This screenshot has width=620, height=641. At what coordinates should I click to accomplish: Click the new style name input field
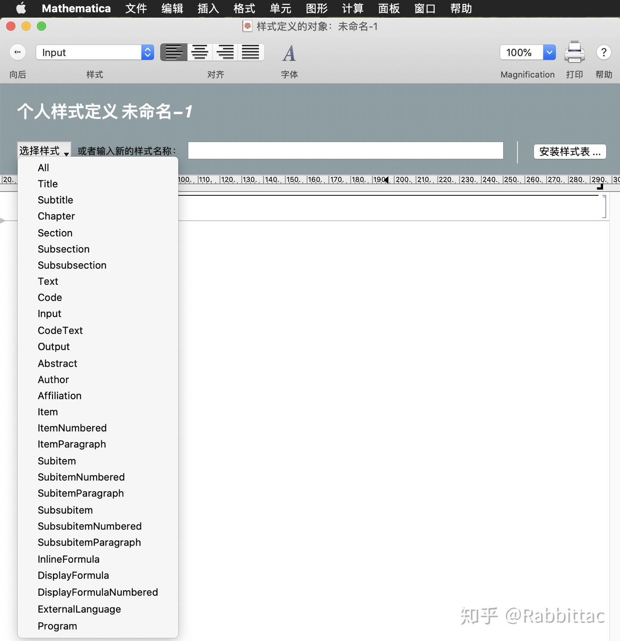345,151
